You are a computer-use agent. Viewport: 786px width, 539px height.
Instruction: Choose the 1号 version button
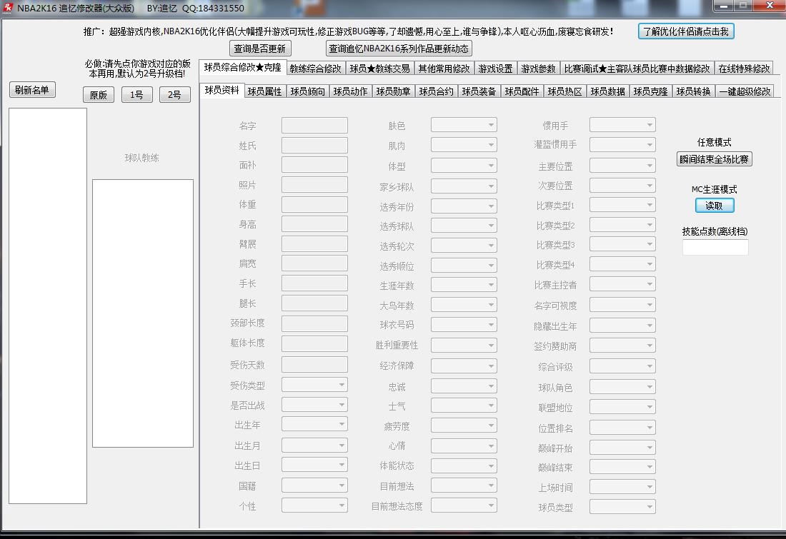click(137, 95)
